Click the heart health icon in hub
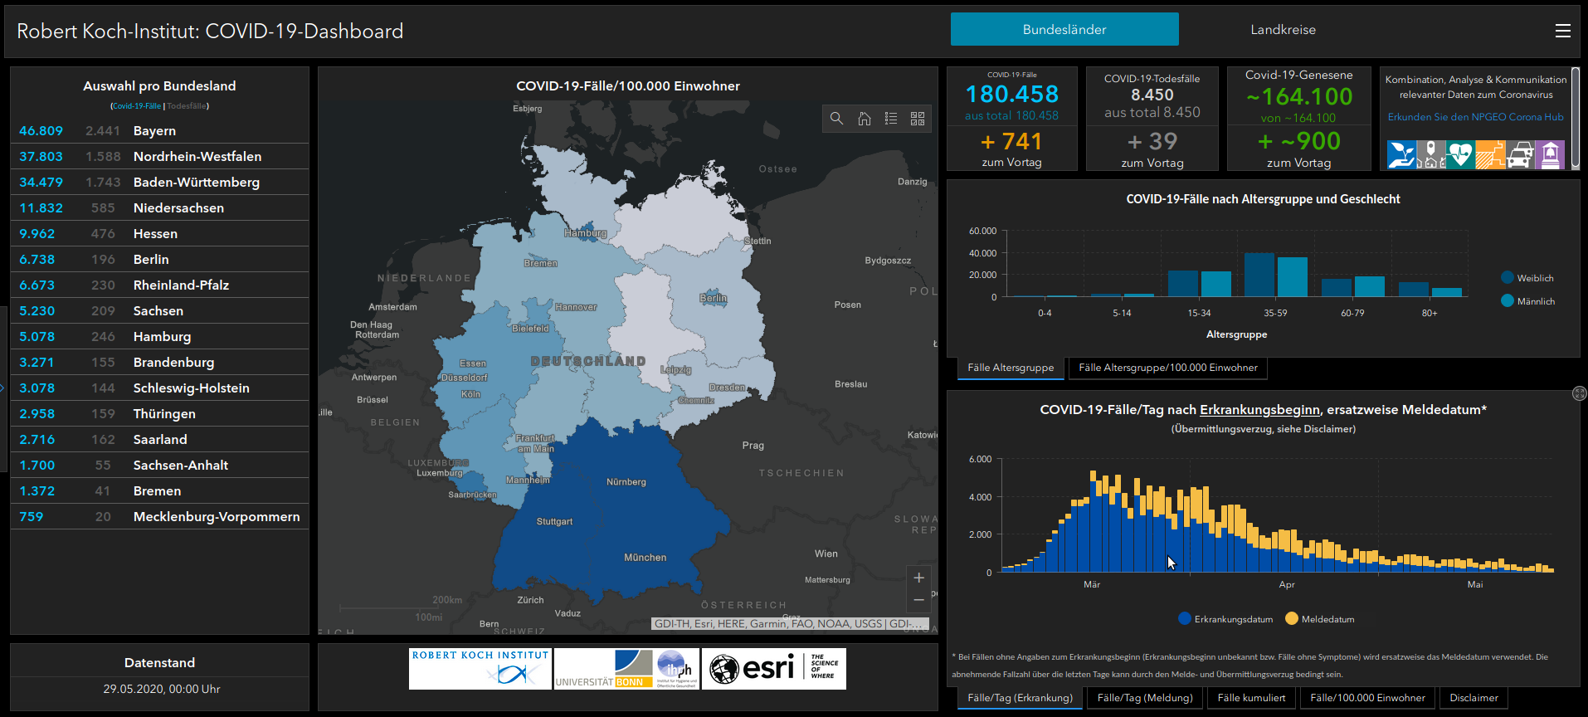 1460,155
